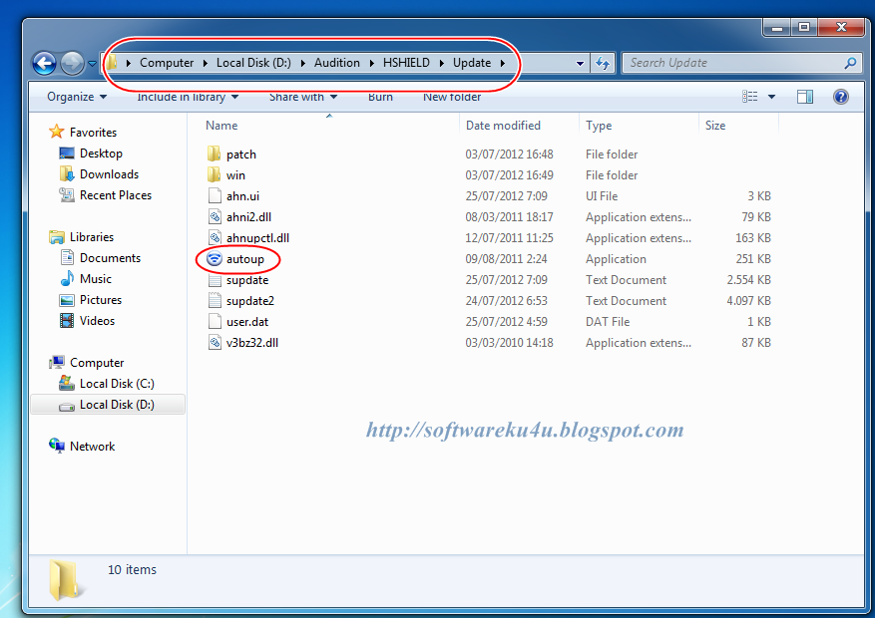
Task: Click the change view icon
Action: (x=750, y=97)
